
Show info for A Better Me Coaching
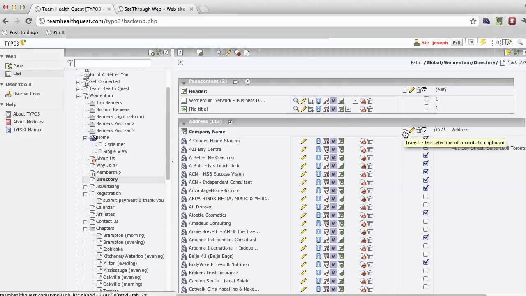tap(318, 157)
